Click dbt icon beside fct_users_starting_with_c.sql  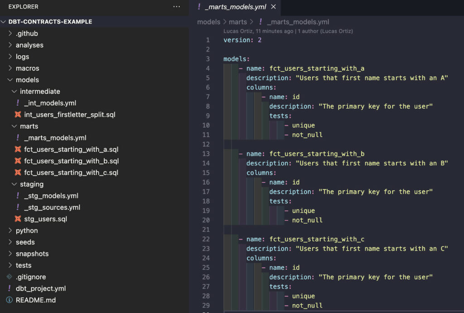tap(18, 172)
